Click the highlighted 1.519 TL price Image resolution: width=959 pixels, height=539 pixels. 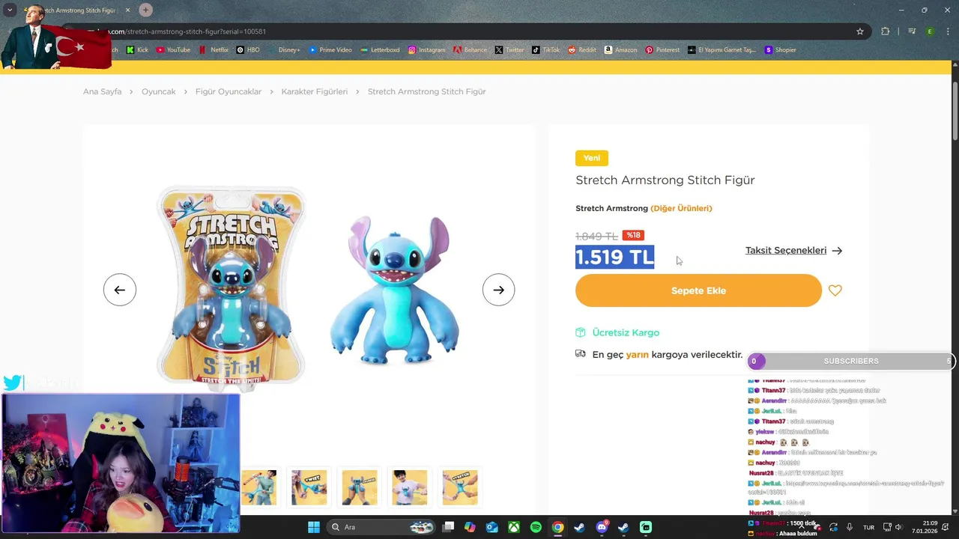point(614,257)
